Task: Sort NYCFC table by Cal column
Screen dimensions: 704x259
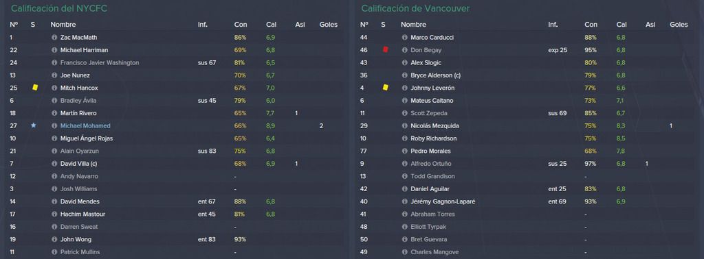Action: tap(271, 25)
